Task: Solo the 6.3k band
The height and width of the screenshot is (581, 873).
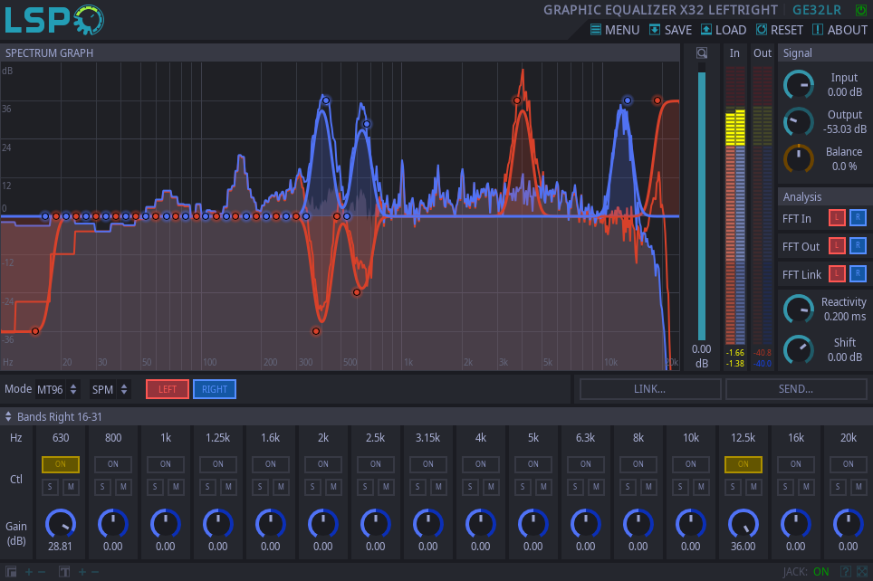Action: 575,487
